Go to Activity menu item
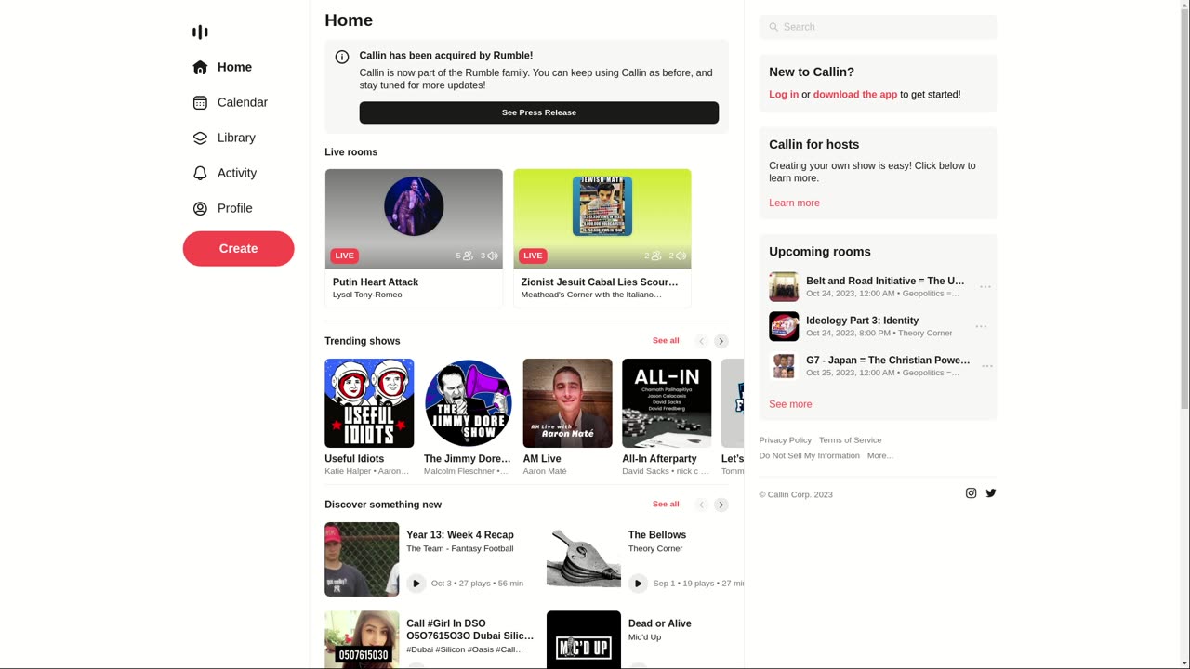 [x=238, y=173]
